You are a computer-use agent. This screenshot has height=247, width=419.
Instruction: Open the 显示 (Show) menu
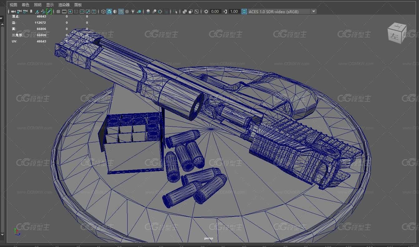(50, 5)
